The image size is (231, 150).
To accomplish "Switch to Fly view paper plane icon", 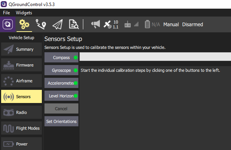I will [58, 24].
